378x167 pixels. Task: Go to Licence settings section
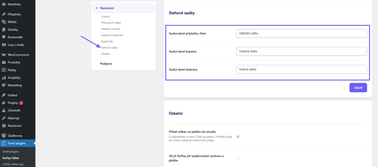click(105, 16)
